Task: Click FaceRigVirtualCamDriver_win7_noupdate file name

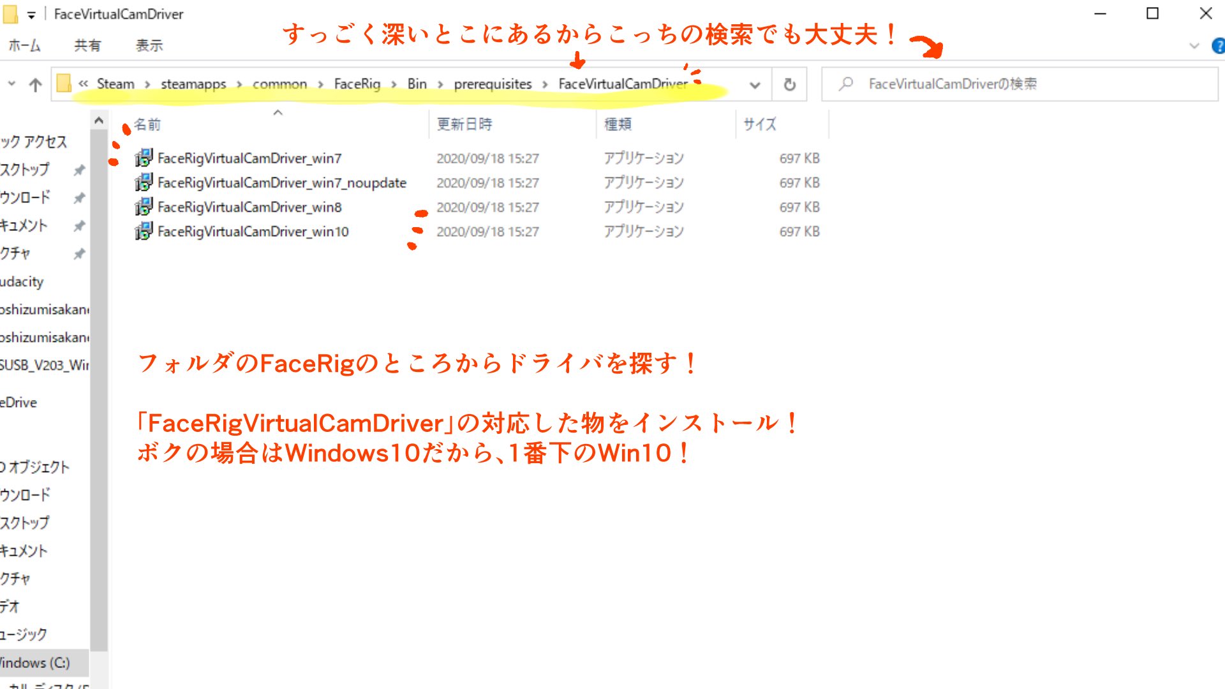Action: pos(282,183)
